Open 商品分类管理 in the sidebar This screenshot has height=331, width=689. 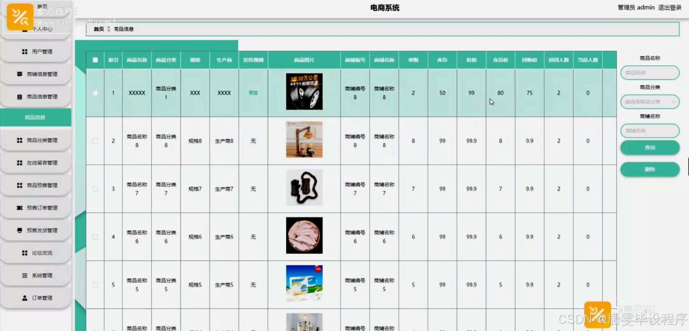[36, 140]
